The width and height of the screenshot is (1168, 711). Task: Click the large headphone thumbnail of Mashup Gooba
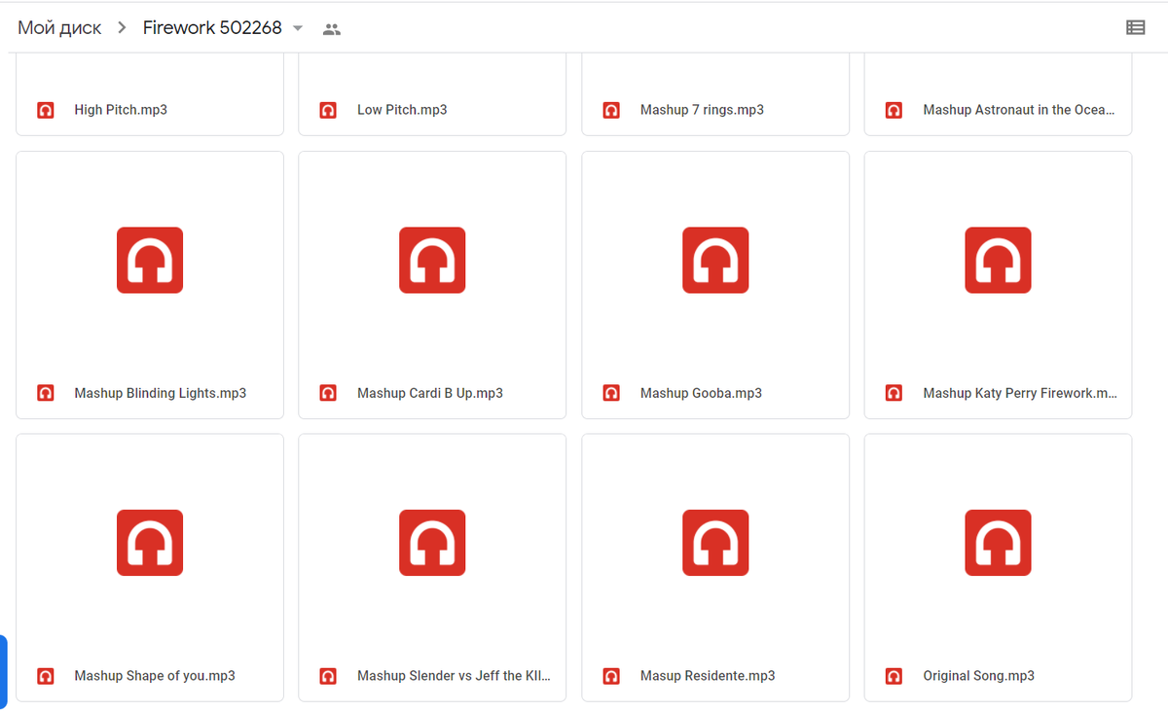[x=715, y=260]
